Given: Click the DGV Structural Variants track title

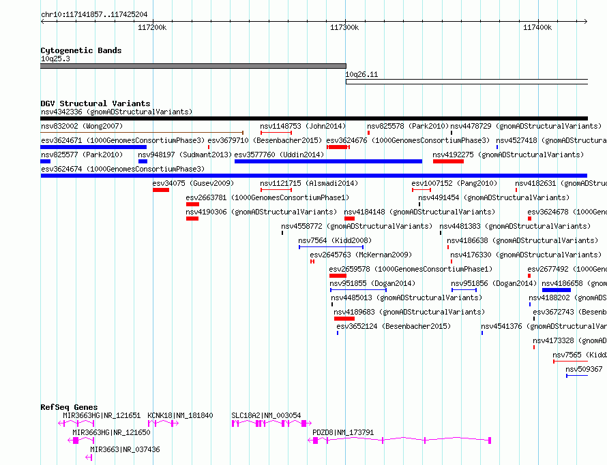Looking at the screenshot, I should 95,103.
